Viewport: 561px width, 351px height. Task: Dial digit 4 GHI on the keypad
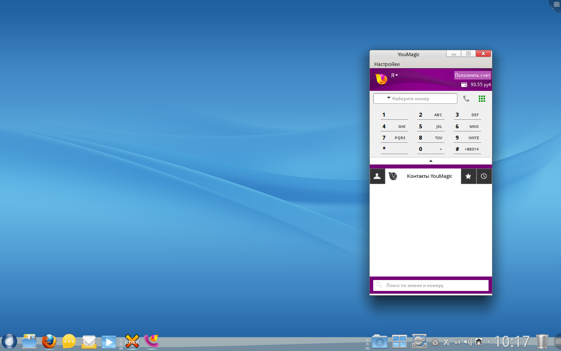click(x=394, y=126)
